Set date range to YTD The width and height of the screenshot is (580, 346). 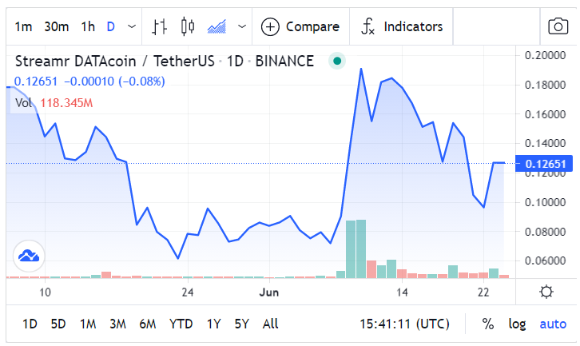[x=181, y=324]
